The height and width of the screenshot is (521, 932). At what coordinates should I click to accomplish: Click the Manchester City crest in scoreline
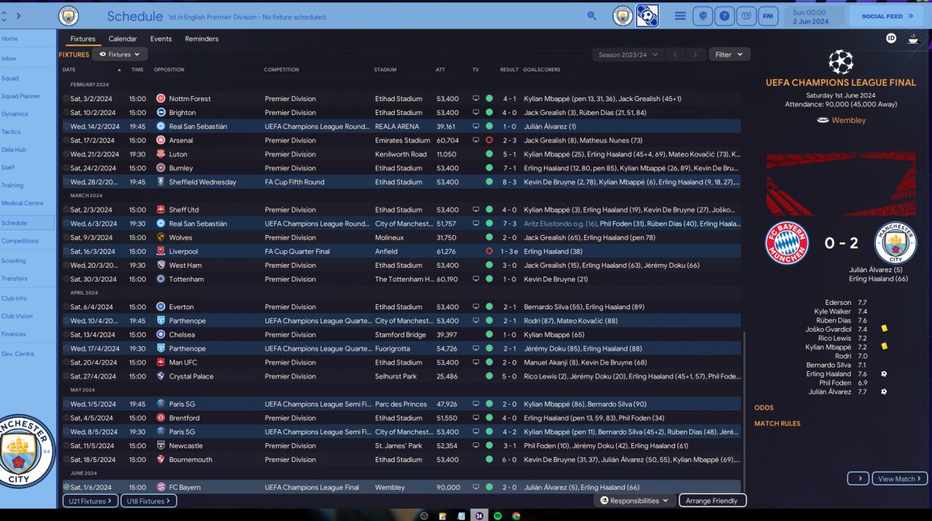[896, 243]
